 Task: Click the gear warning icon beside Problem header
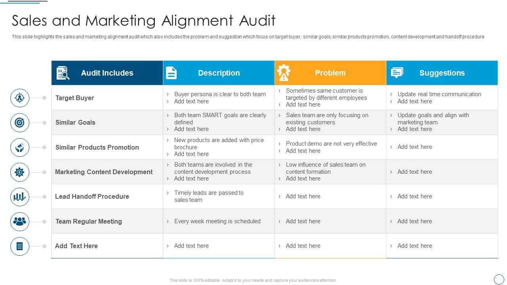[x=283, y=73]
